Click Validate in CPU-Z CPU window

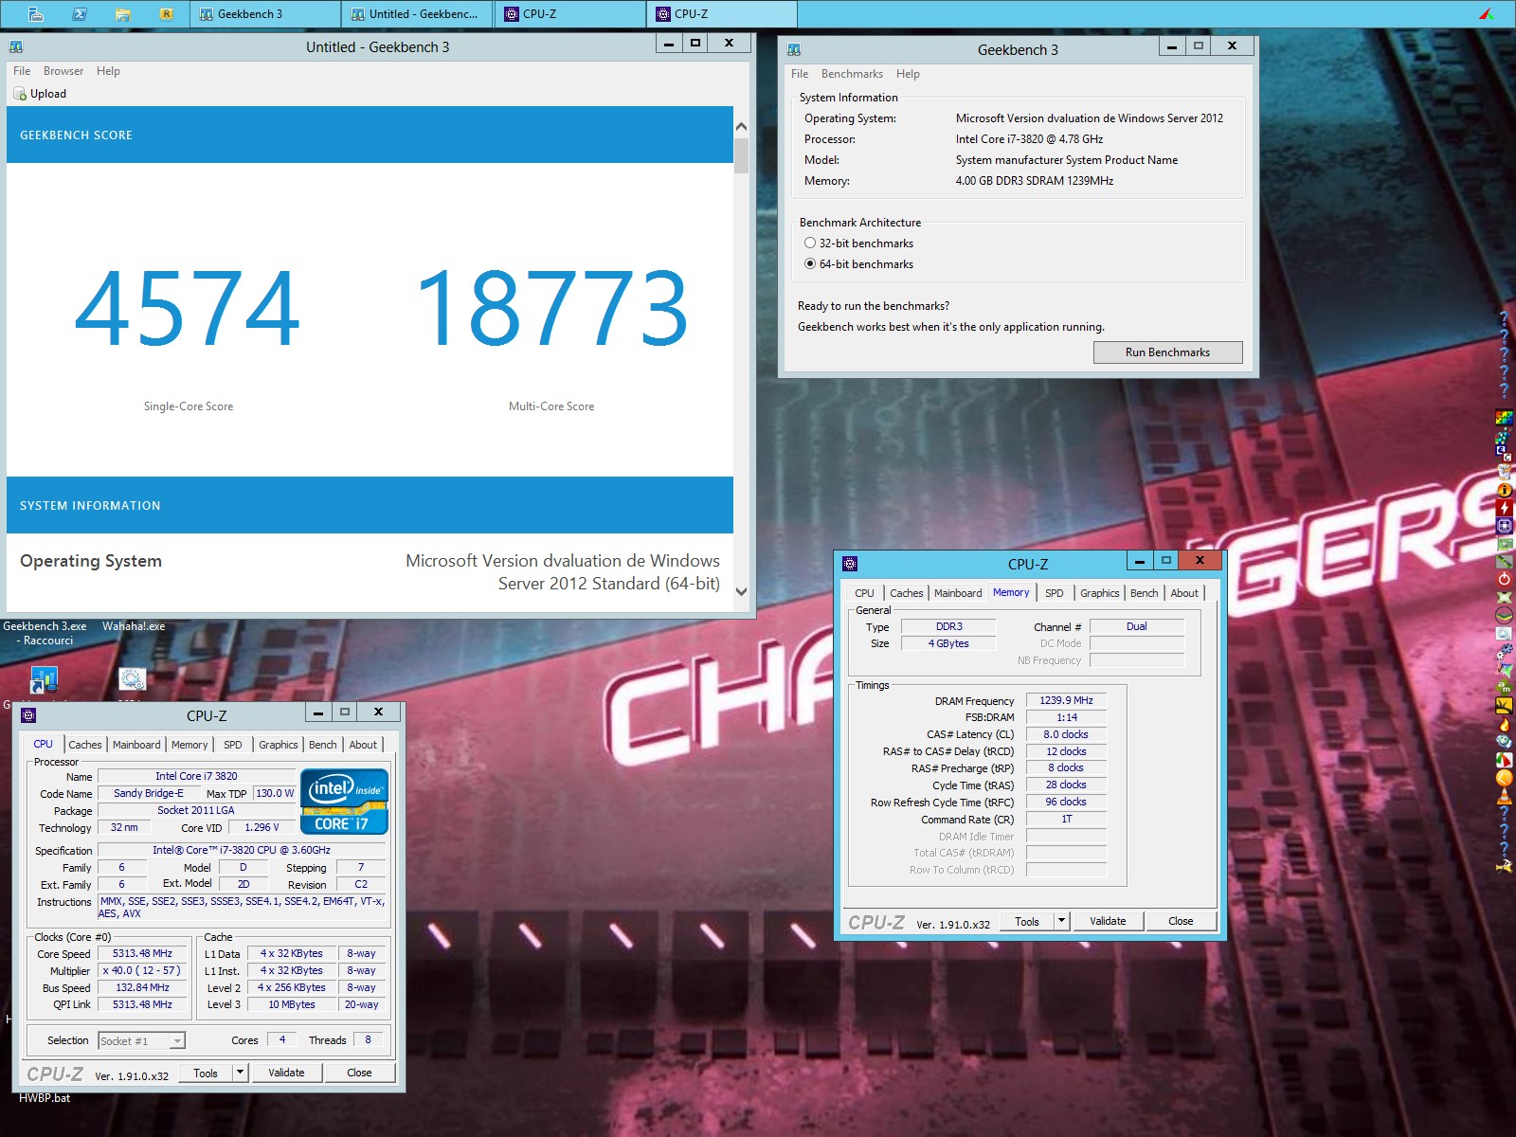(286, 1073)
